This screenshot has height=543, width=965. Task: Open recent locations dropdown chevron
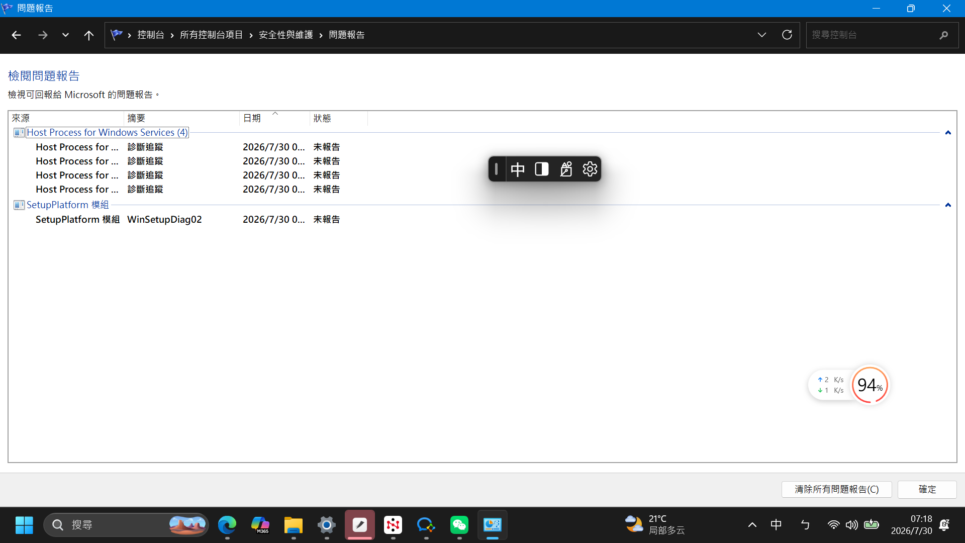(x=65, y=35)
